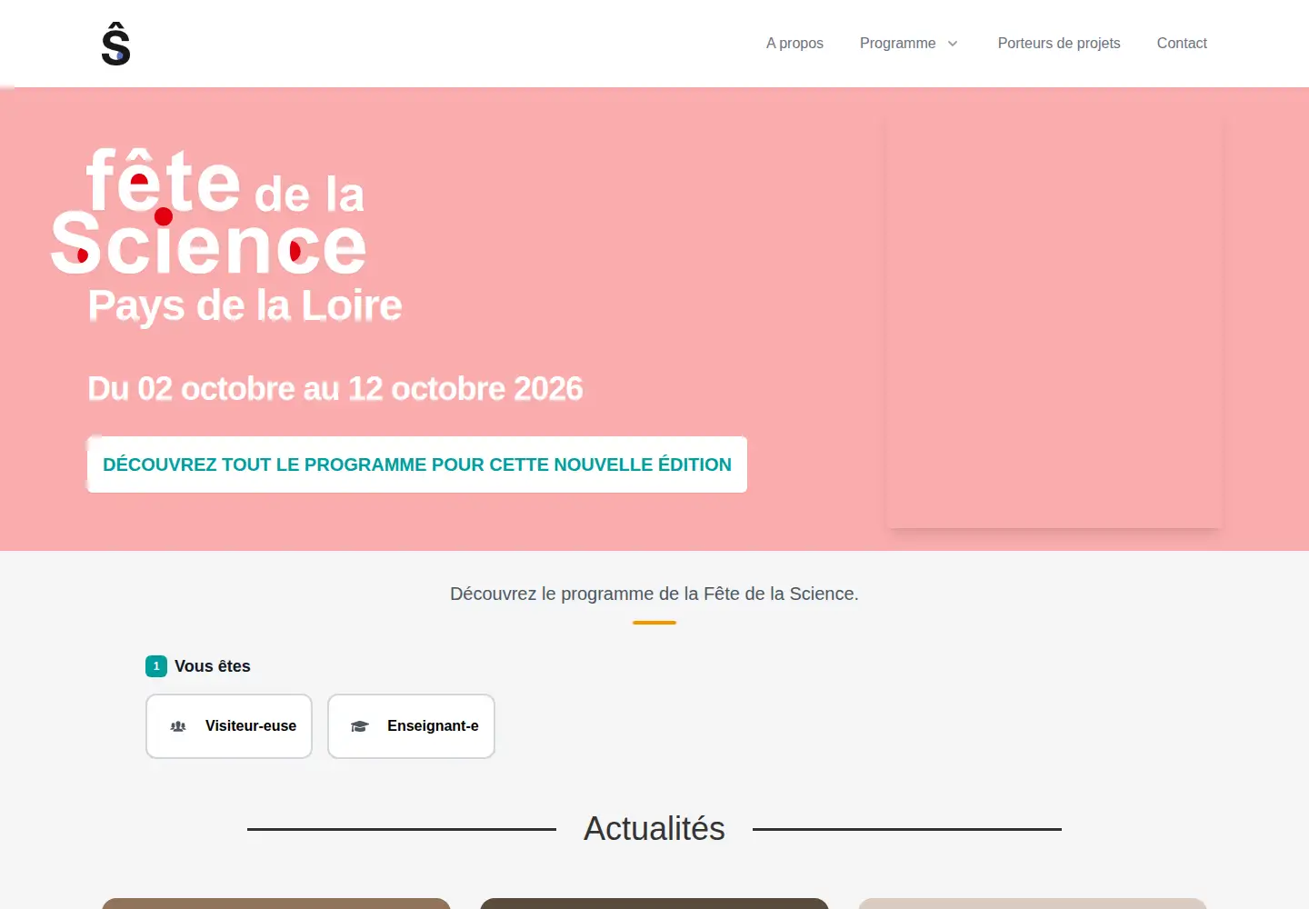
Task: Click the S logo in the header
Action: tap(115, 44)
